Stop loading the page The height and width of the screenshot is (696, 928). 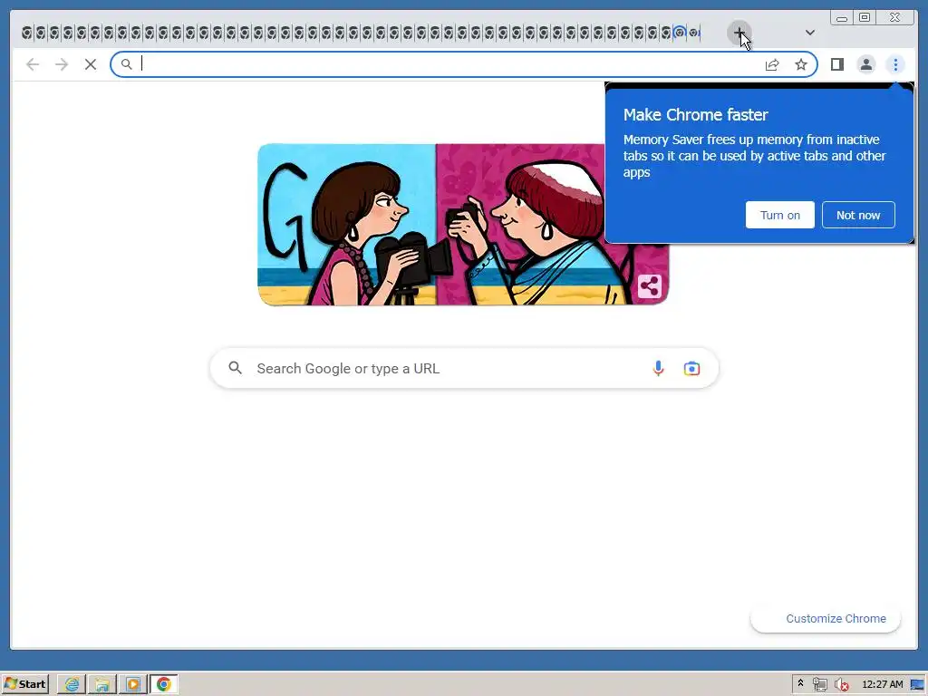(x=91, y=64)
